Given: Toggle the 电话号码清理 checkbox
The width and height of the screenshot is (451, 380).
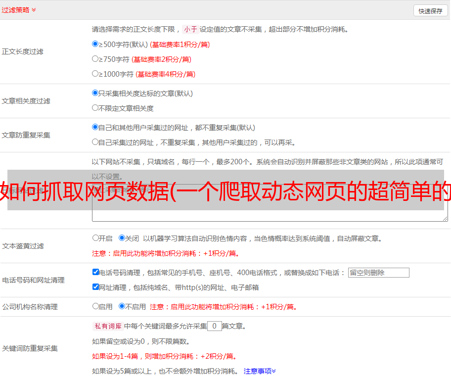Looking at the screenshot, I should pyautogui.click(x=95, y=272).
